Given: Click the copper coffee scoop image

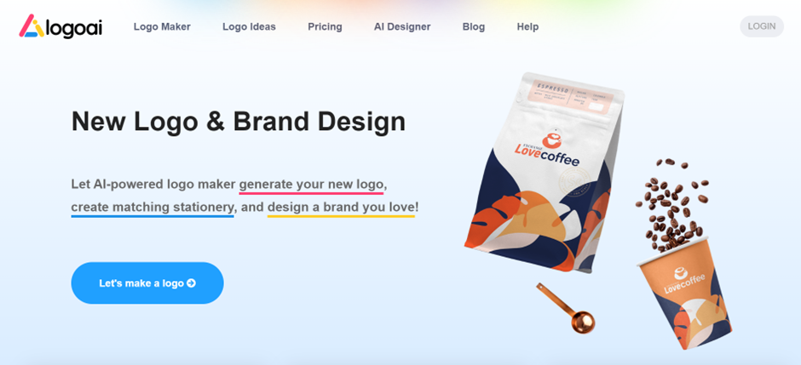Looking at the screenshot, I should click(566, 307).
